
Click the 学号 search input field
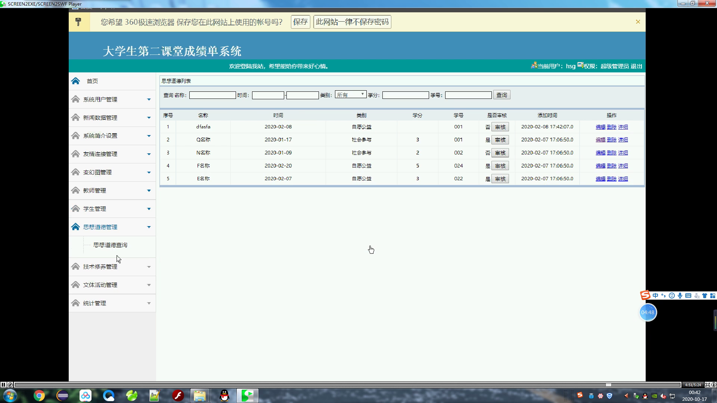point(468,95)
